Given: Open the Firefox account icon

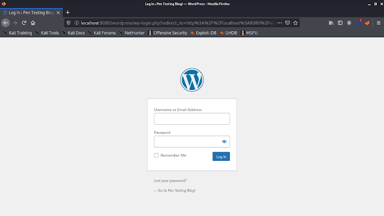Looking at the screenshot, I should coord(349,23).
